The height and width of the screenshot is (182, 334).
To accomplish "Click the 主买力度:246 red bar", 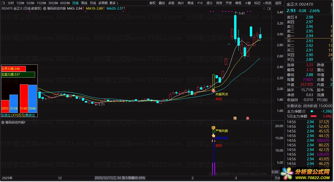I will (x=13, y=69).
